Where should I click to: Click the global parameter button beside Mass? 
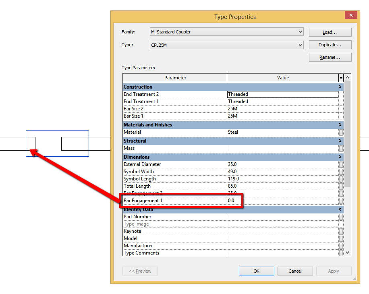tap(341, 148)
